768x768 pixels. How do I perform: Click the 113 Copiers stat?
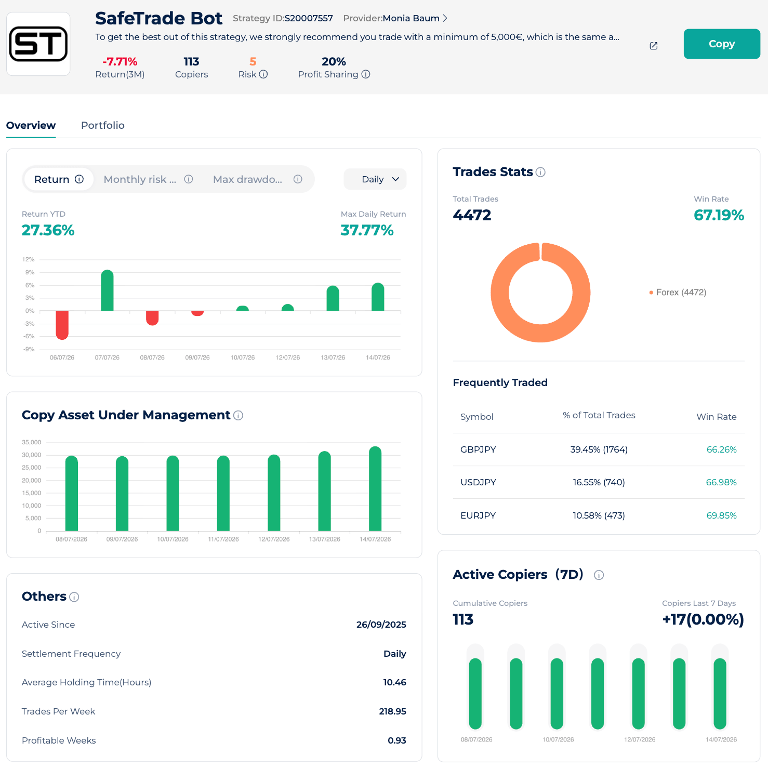(x=191, y=68)
